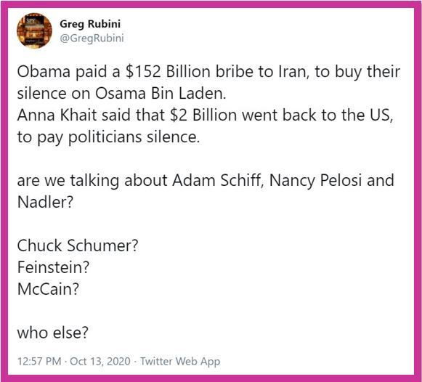Image resolution: width=422 pixels, height=382 pixels.
Task: Click the Feinstein? line
Action: [x=53, y=267]
